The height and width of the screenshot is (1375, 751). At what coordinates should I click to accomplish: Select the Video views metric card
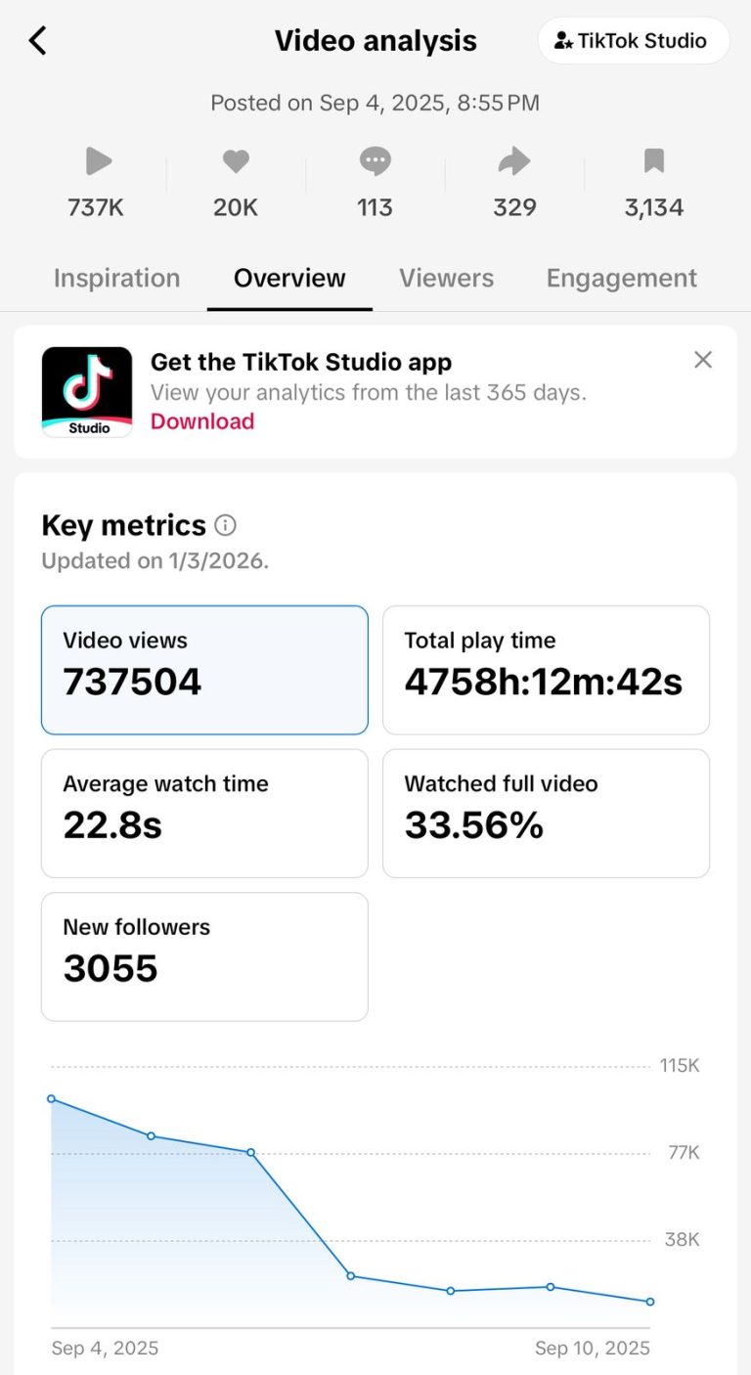pyautogui.click(x=204, y=670)
